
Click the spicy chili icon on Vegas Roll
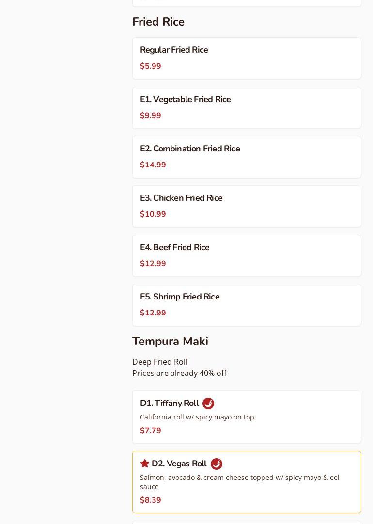[216, 464]
